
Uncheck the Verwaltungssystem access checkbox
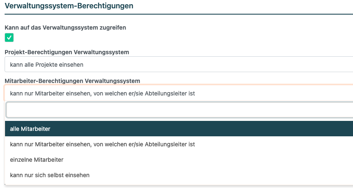9,38
